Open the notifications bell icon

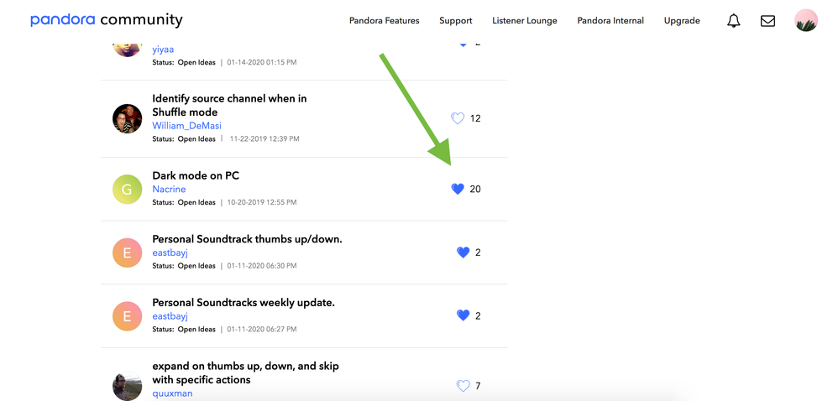[734, 21]
